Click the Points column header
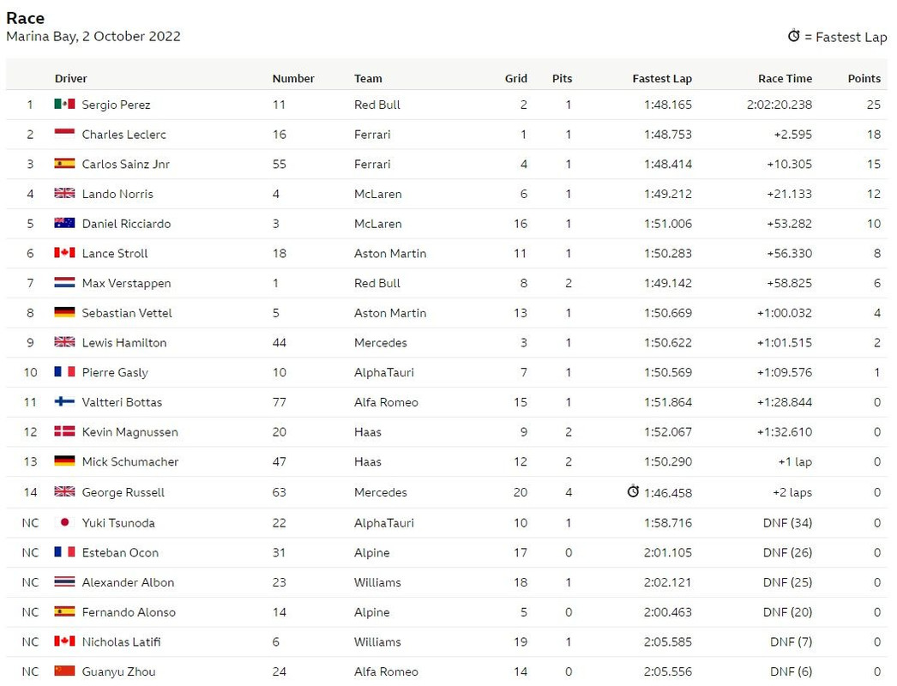Viewport: 897px width, 686px height. 864,78
